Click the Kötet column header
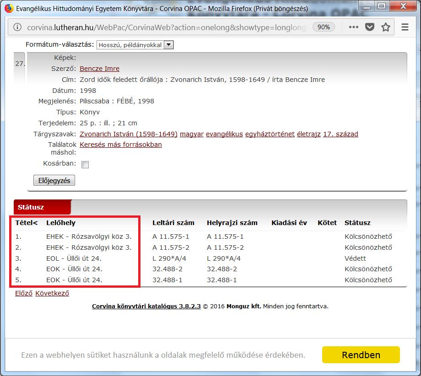This screenshot has height=376, width=421. coord(327,223)
